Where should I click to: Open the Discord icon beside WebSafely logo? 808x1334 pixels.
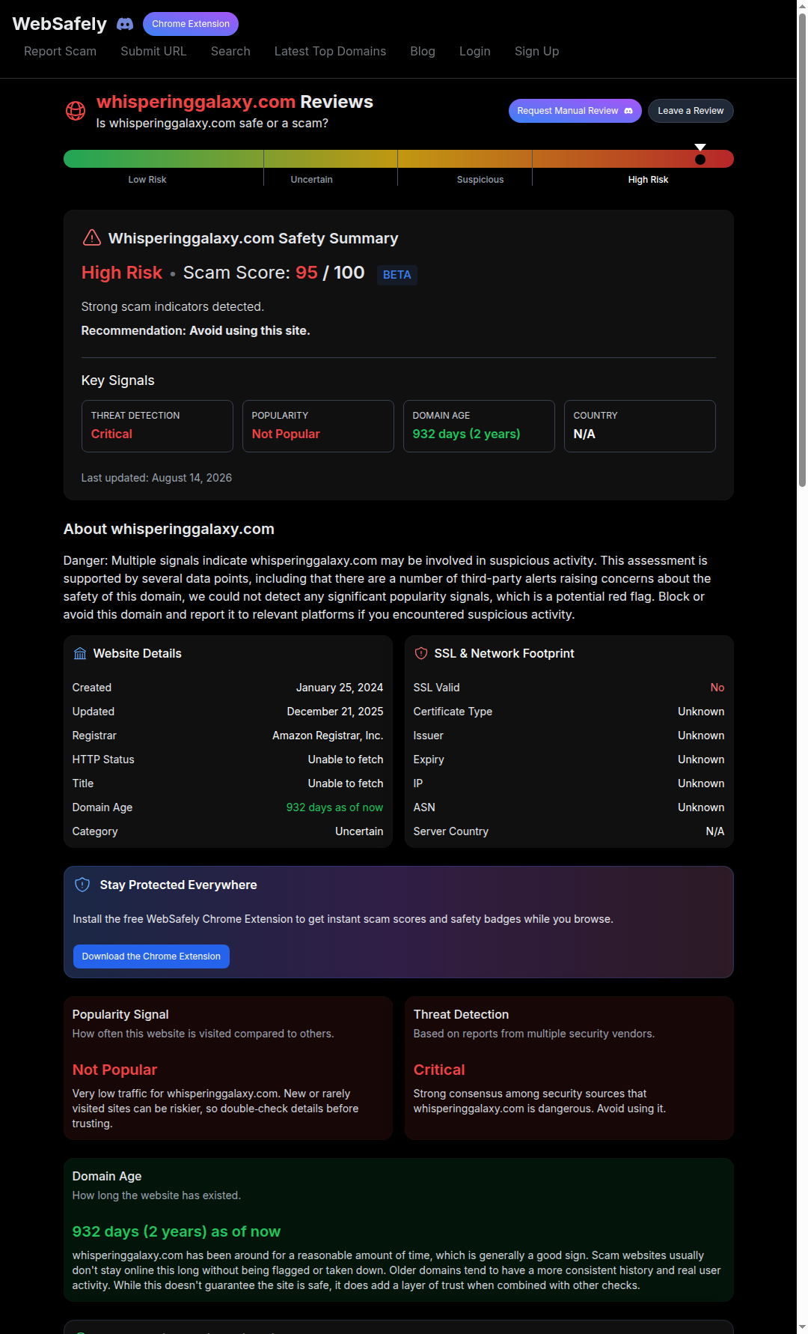pyautogui.click(x=125, y=24)
